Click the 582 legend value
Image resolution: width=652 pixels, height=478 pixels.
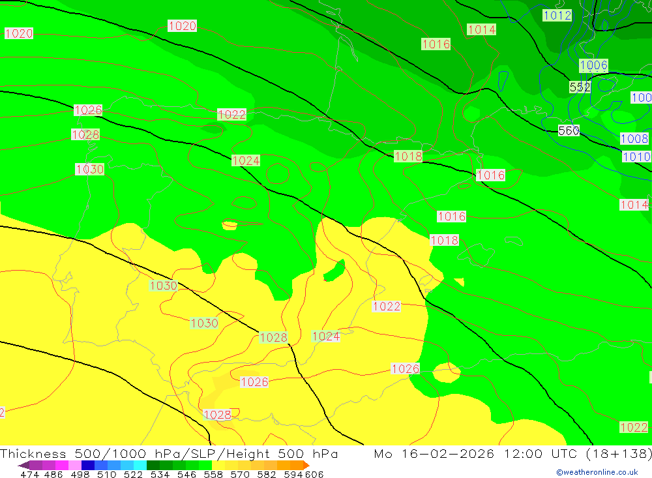[x=267, y=474]
